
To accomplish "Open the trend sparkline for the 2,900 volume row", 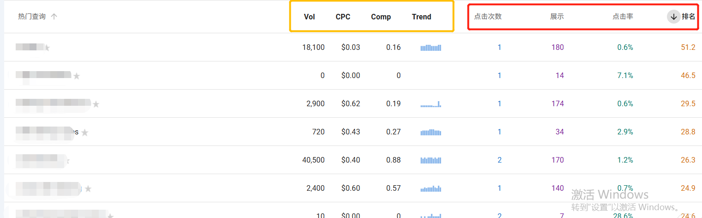I will point(431,104).
